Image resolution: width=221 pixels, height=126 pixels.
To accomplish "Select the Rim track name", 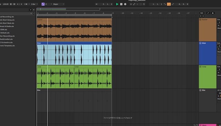I will [204, 90].
